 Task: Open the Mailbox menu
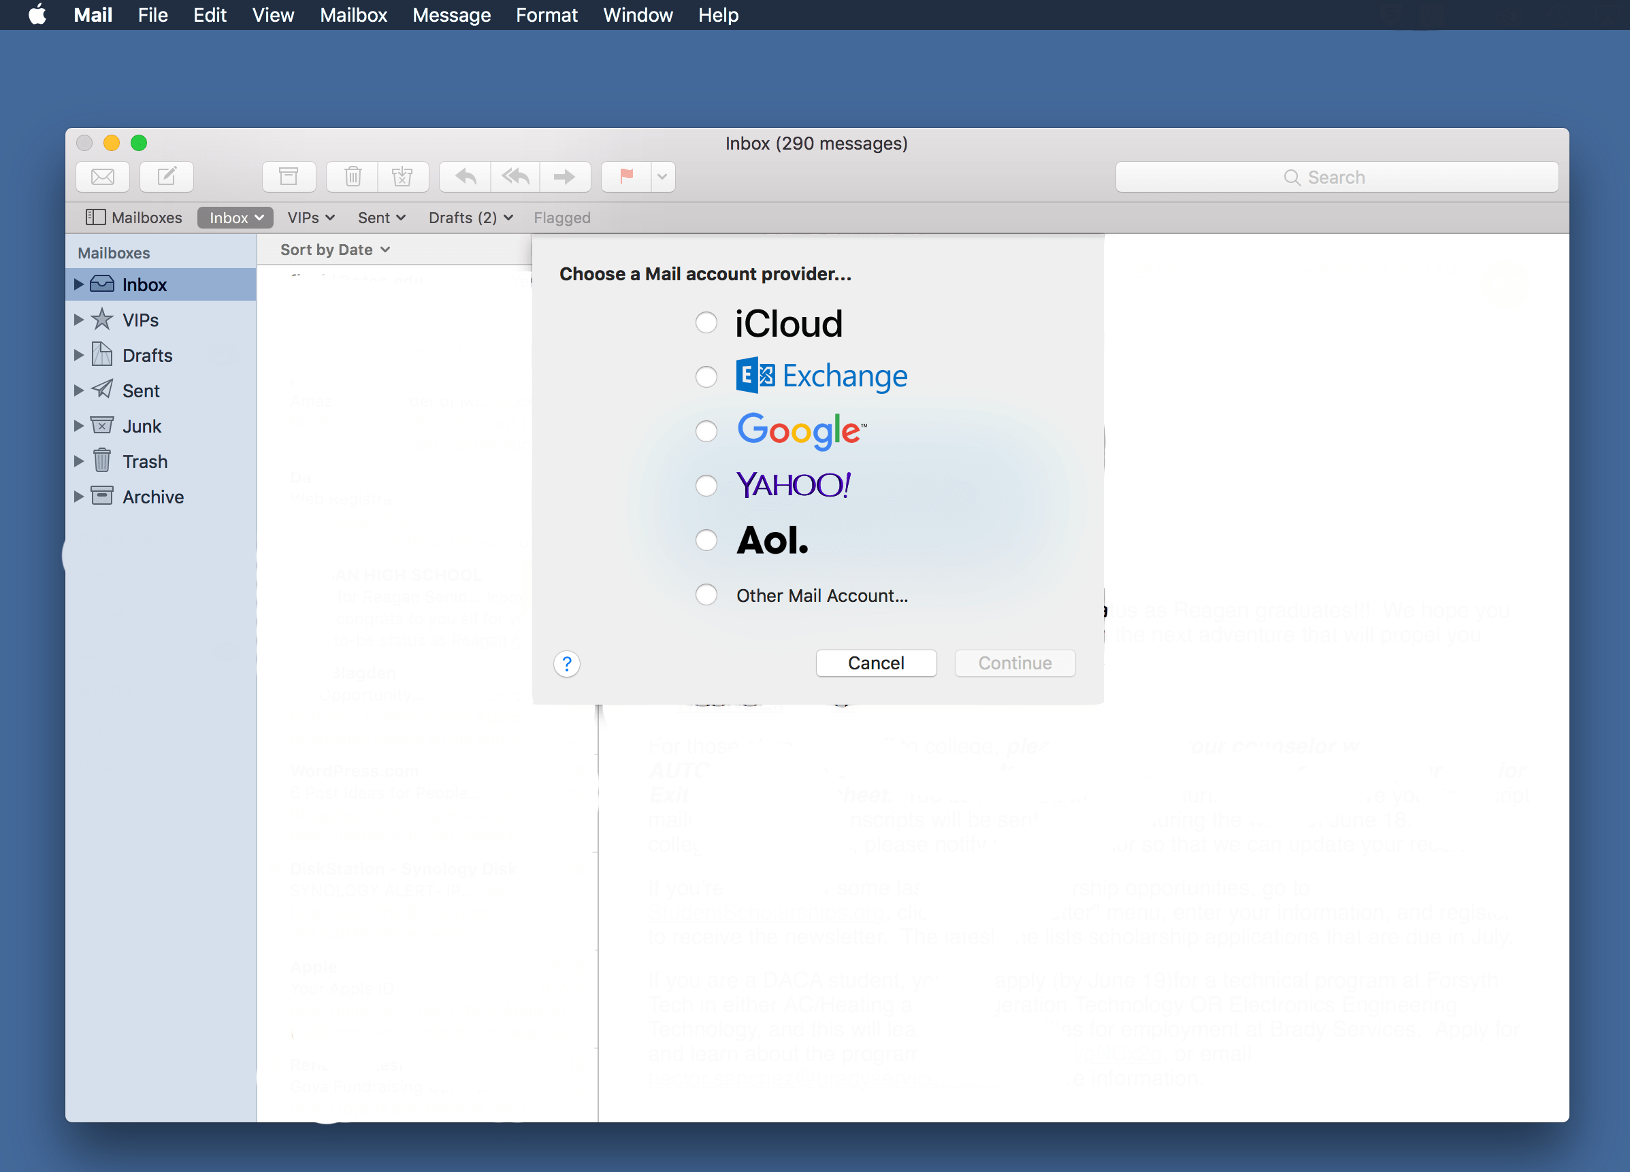point(354,14)
